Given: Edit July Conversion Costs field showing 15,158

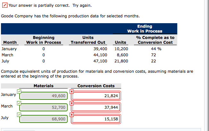Looking at the screenshot, I should (96, 119).
